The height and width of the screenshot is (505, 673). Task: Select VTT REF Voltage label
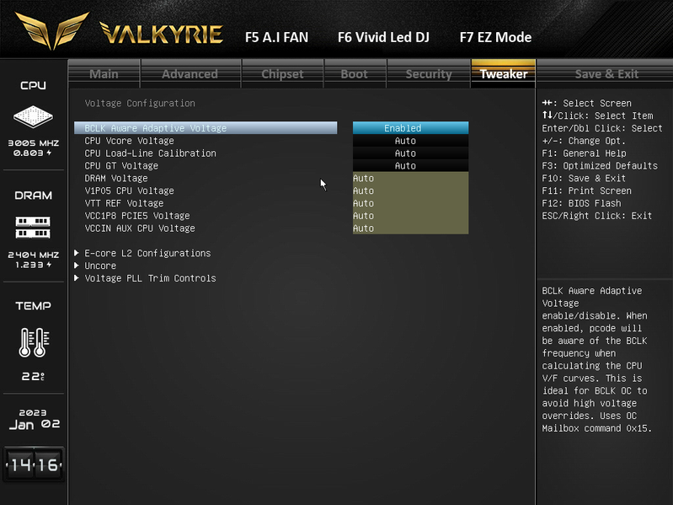(x=124, y=203)
